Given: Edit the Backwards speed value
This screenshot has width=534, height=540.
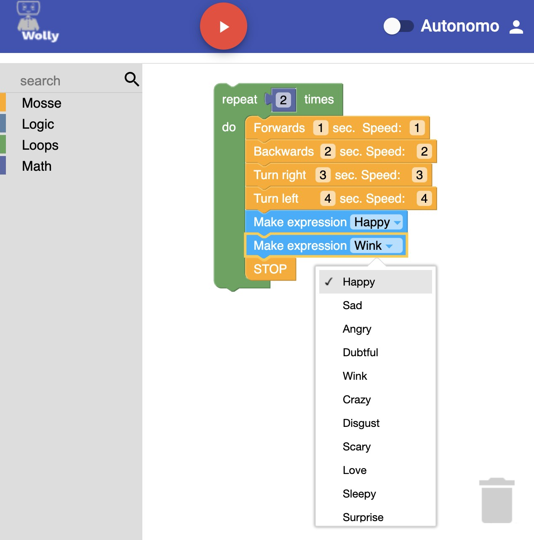Looking at the screenshot, I should [x=424, y=151].
